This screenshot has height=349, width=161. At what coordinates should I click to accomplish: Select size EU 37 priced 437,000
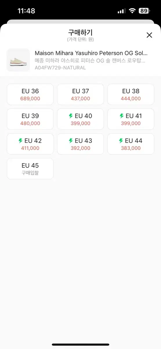coord(80,94)
